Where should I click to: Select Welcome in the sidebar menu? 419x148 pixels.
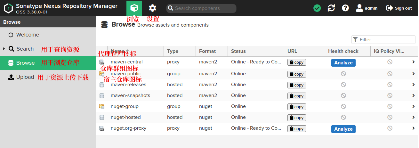tap(28, 35)
